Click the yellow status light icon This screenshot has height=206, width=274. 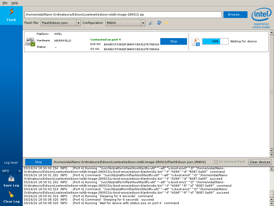click(x=166, y=23)
